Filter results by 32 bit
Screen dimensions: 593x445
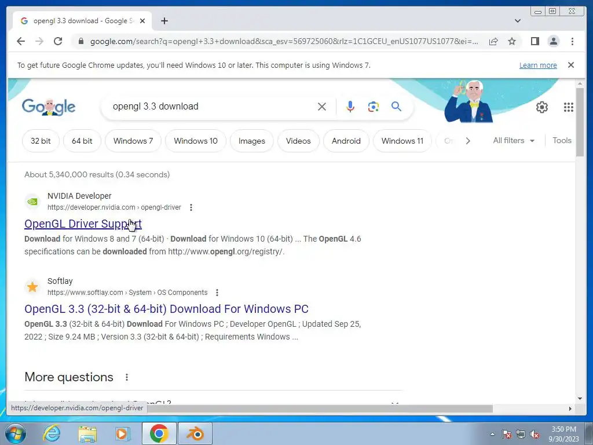point(41,141)
